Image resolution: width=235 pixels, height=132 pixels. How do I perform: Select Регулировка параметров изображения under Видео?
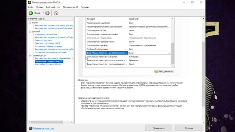54,29
